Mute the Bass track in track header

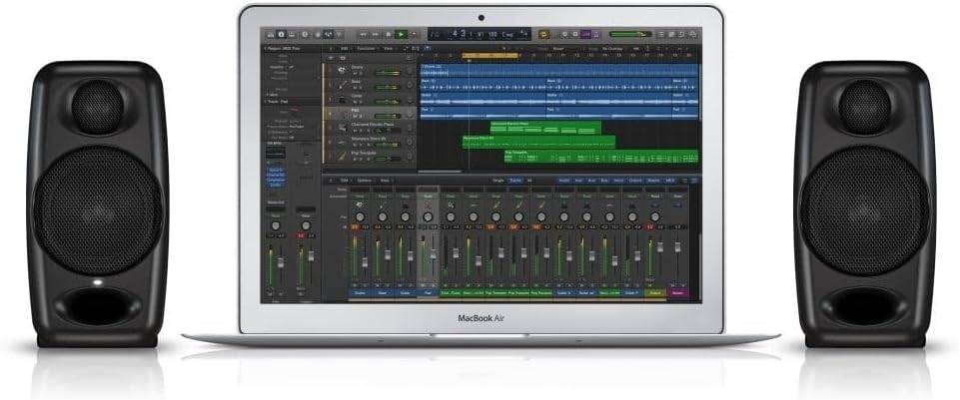[355, 88]
